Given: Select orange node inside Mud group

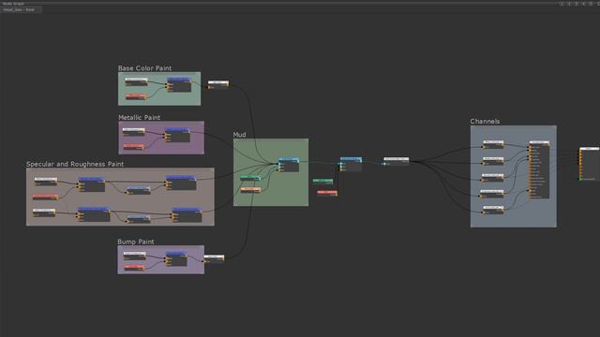Looking at the screenshot, I should coord(250,190).
